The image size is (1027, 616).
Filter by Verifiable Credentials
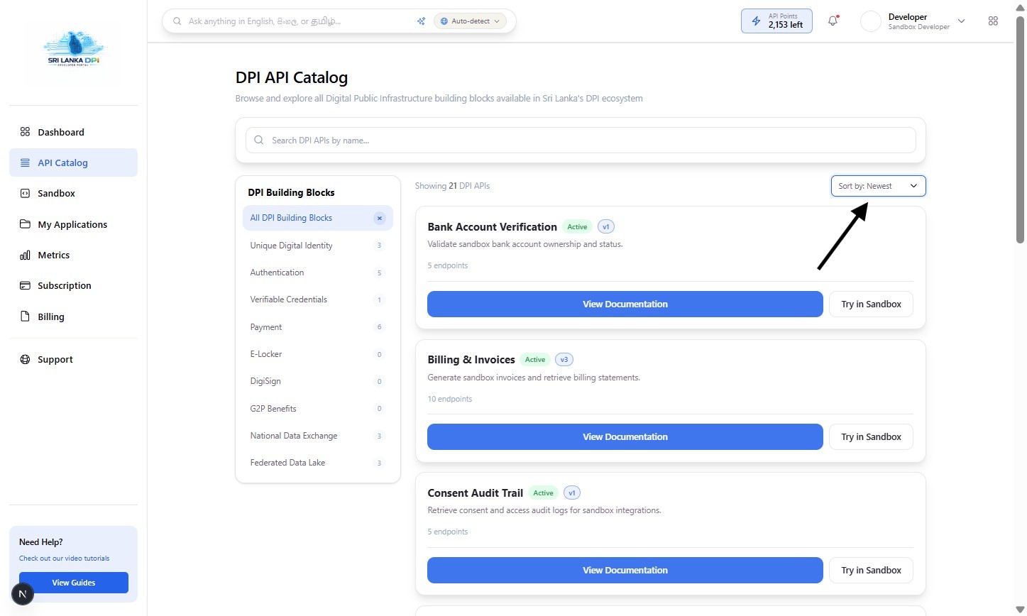(x=318, y=299)
